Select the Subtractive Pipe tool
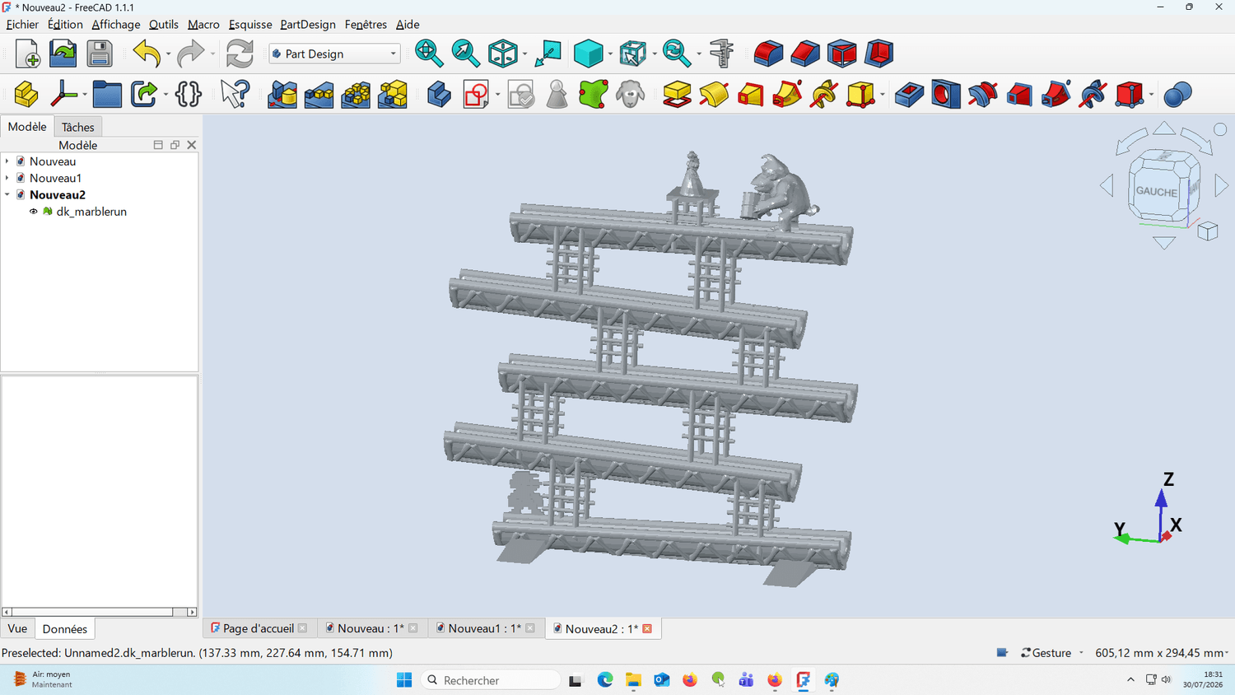The height and width of the screenshot is (695, 1235). tap(1056, 95)
